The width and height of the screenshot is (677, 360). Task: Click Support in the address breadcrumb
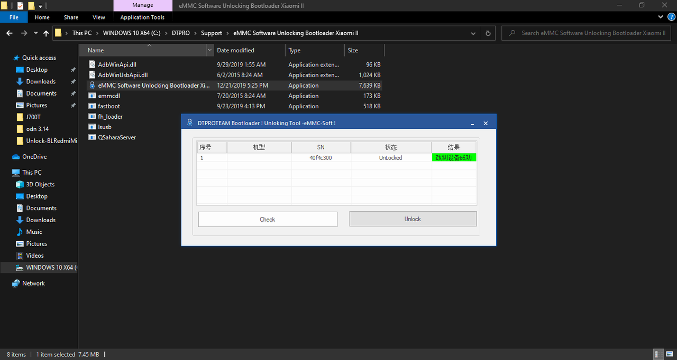point(212,33)
